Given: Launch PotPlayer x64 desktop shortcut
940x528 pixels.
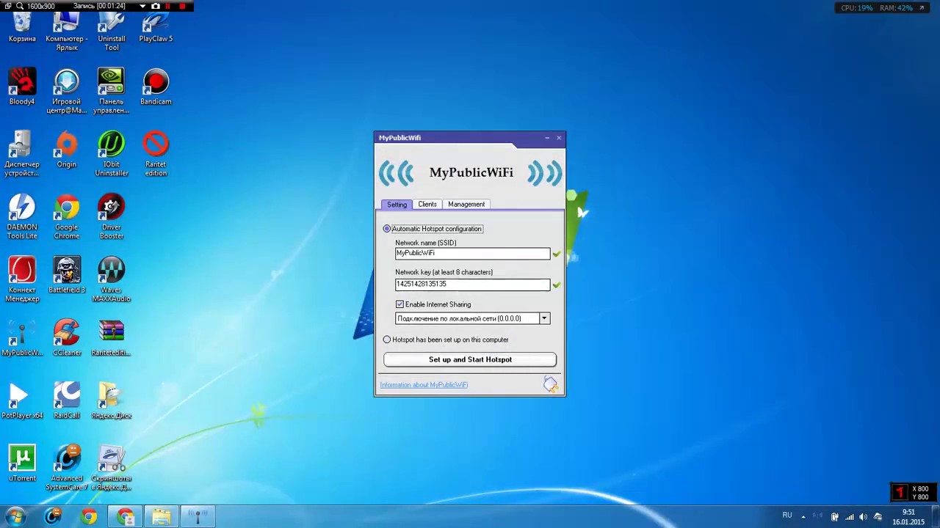Looking at the screenshot, I should pyautogui.click(x=22, y=400).
